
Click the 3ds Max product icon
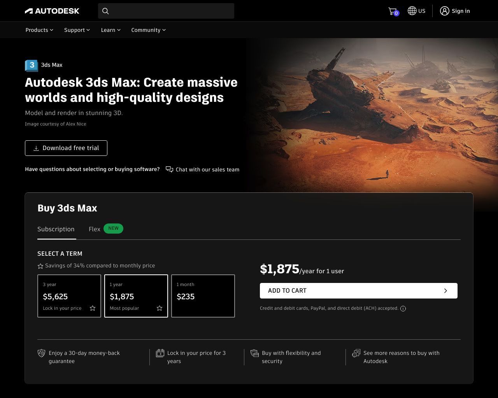pyautogui.click(x=32, y=65)
